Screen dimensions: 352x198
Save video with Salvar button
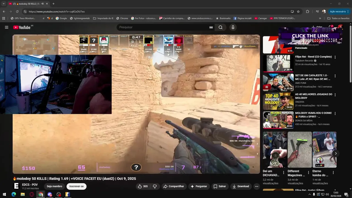[219, 186]
